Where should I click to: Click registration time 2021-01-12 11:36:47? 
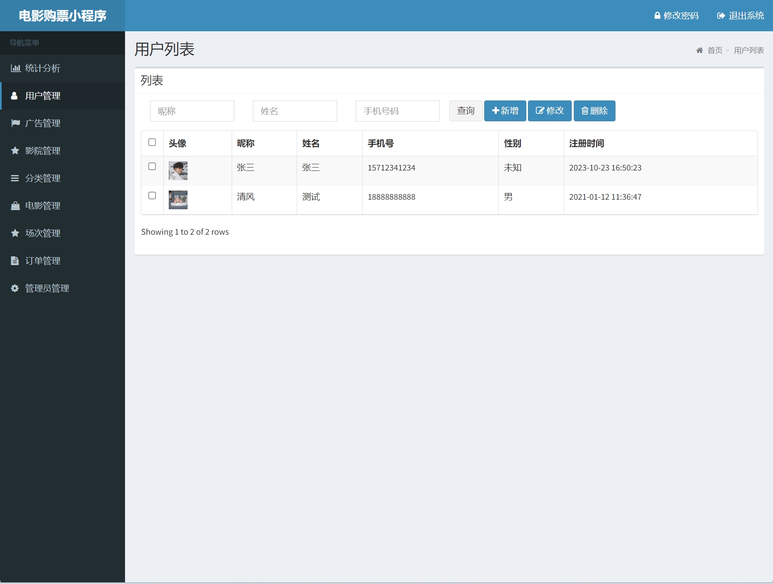605,197
